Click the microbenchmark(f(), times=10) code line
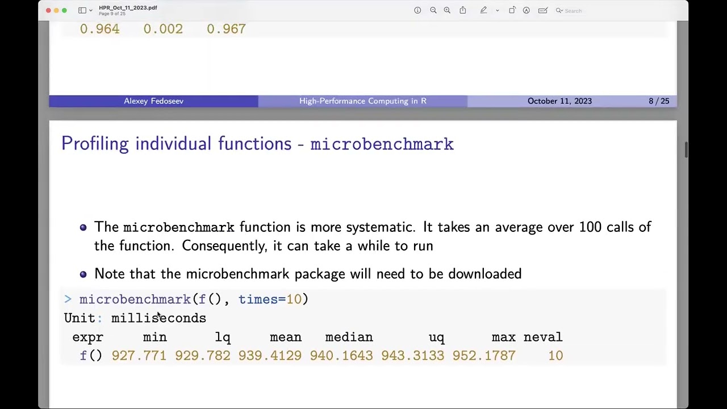The height and width of the screenshot is (409, 727). click(x=194, y=299)
